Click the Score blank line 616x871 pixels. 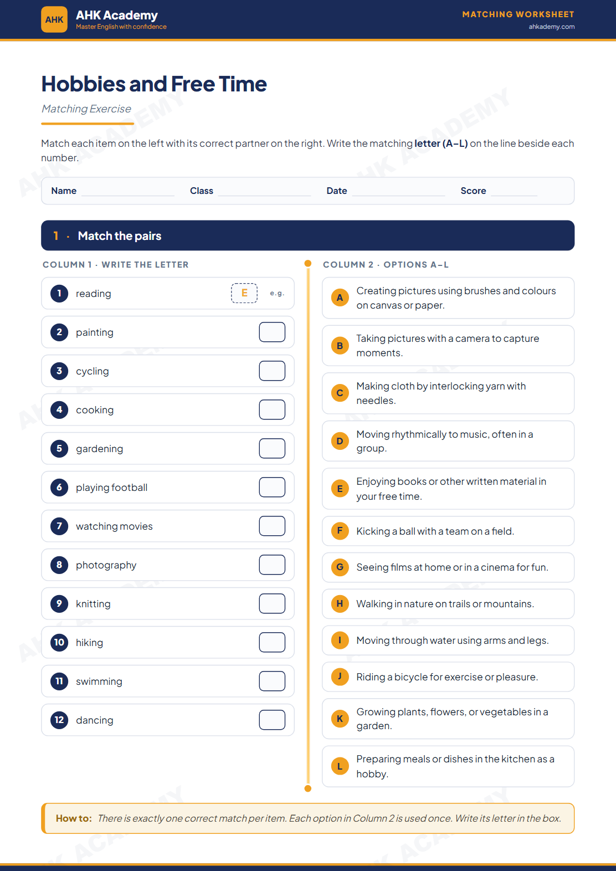pos(514,192)
